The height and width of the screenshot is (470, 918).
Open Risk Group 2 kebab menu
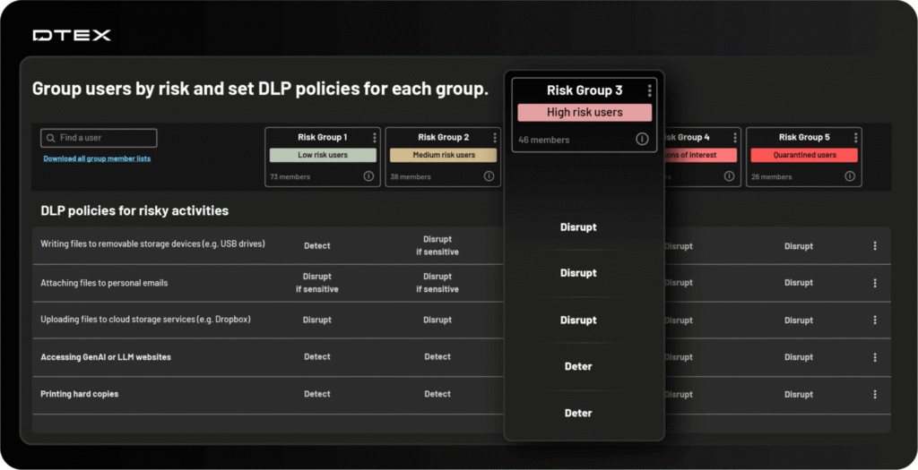pyautogui.click(x=495, y=138)
